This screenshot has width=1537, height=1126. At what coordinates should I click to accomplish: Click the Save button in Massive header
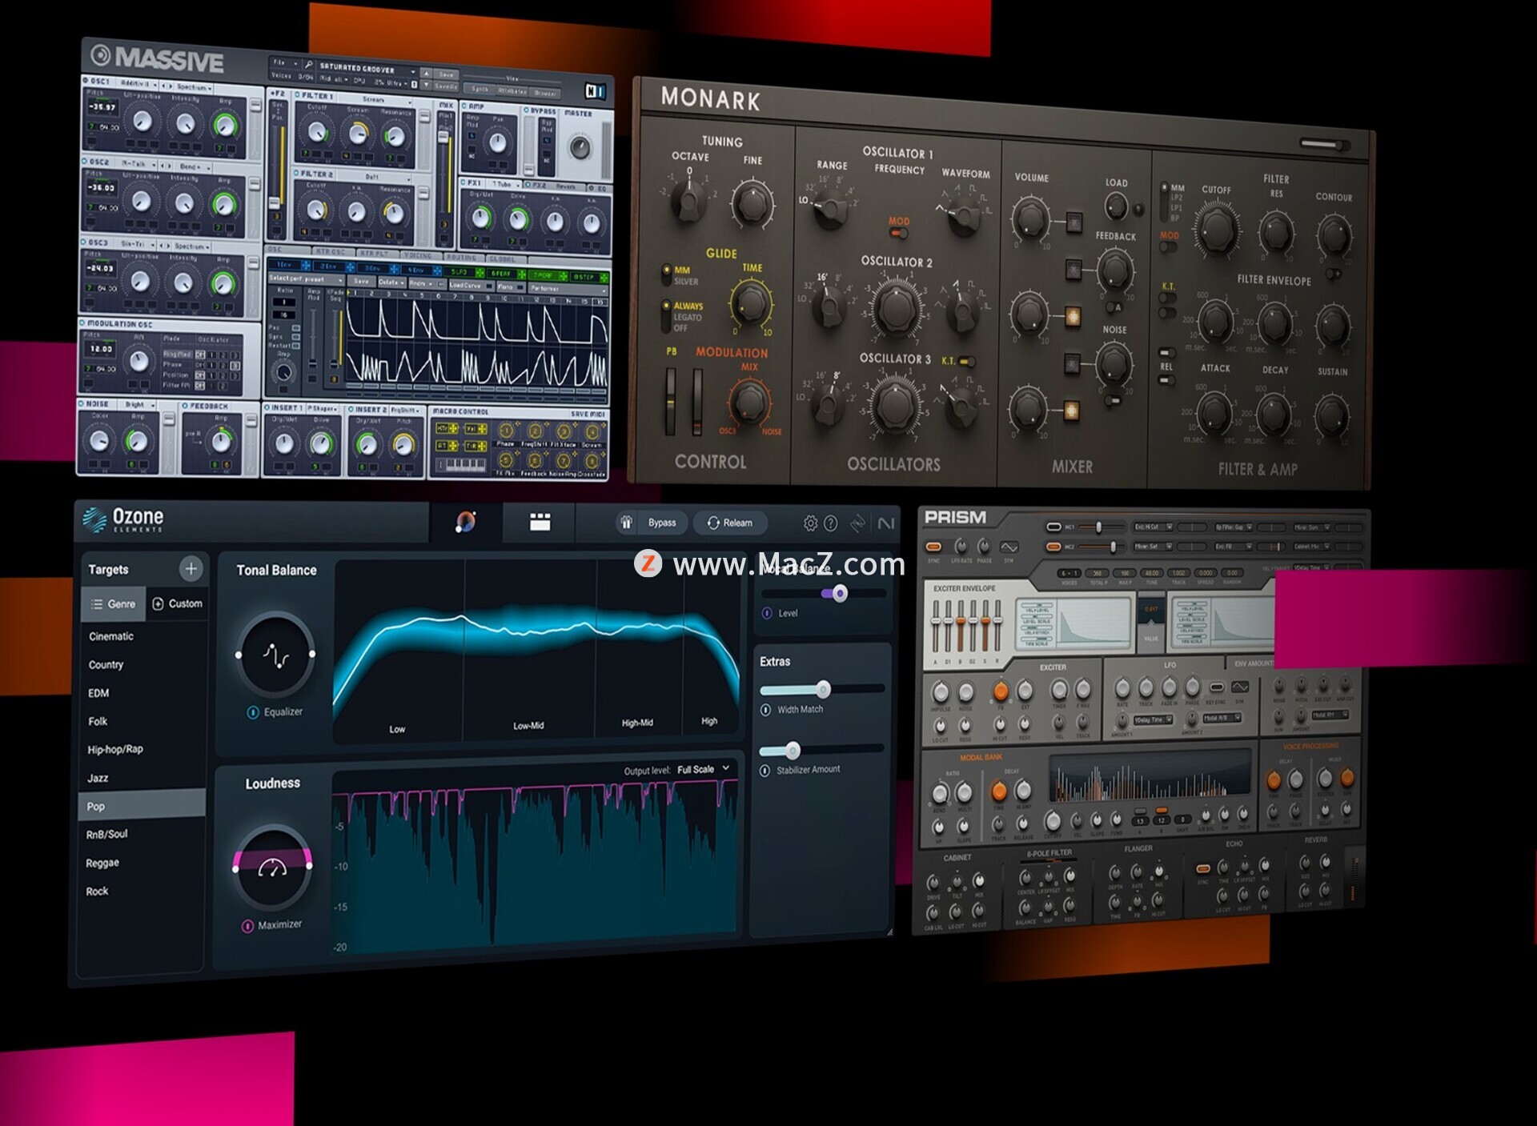click(447, 75)
